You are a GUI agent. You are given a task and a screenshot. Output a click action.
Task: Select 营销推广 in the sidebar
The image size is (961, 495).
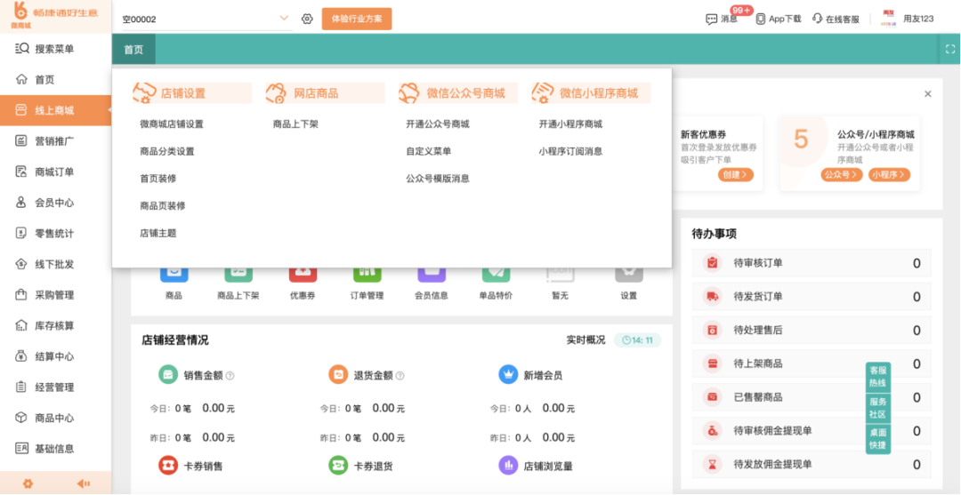coord(56,141)
